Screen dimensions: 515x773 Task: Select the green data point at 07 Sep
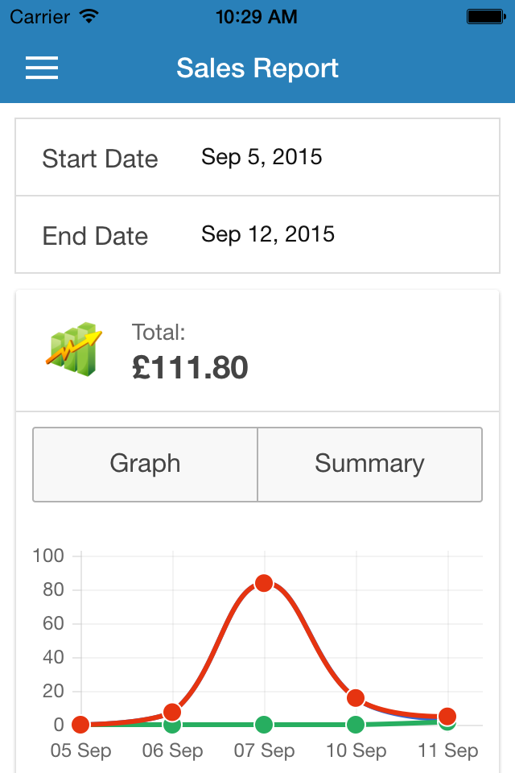[x=264, y=725]
